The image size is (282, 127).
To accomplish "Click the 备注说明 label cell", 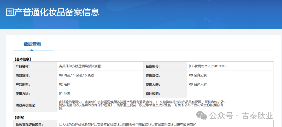I will [165, 94].
